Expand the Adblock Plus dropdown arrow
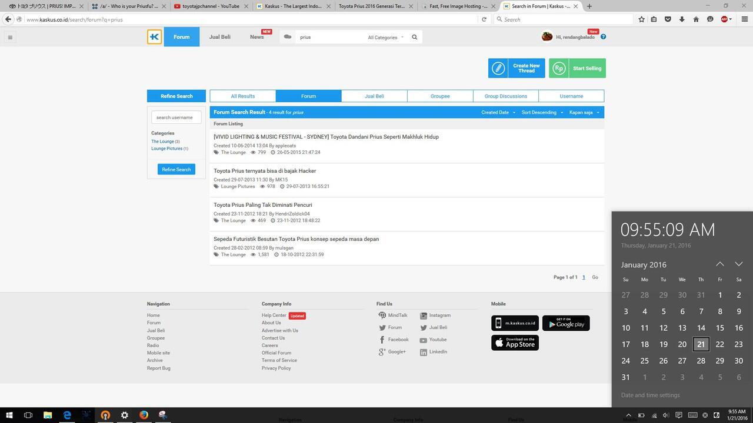Screen dimensions: 753x423 pyautogui.click(x=731, y=19)
